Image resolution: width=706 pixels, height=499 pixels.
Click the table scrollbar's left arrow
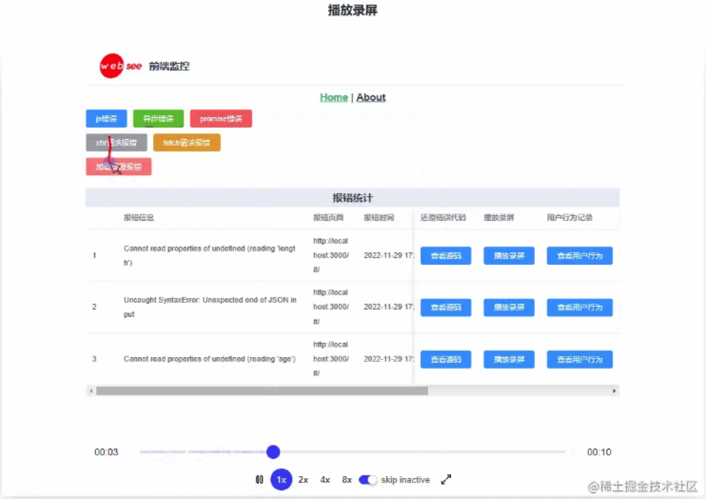91,391
